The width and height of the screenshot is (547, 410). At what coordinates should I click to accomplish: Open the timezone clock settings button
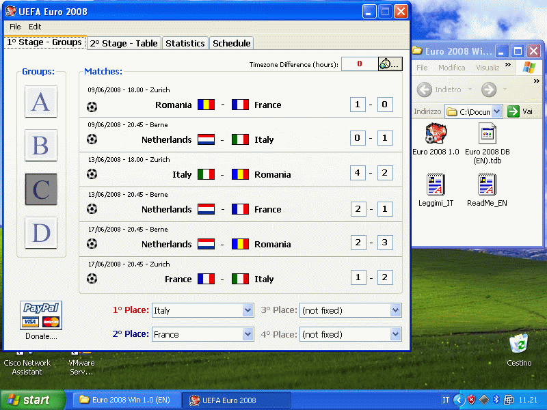coord(390,64)
